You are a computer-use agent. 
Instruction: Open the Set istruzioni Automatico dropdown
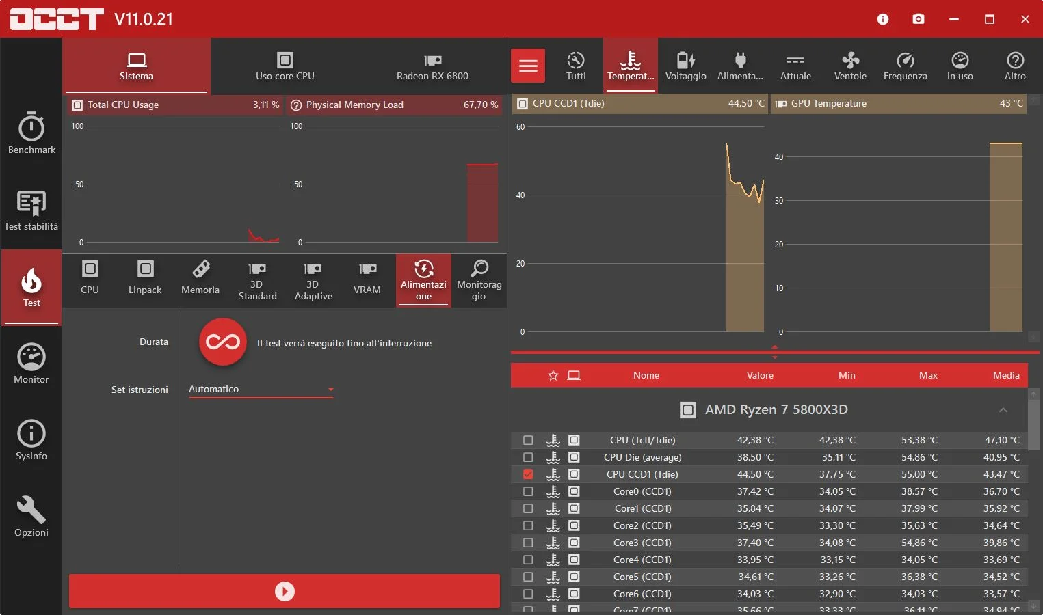tap(261, 389)
